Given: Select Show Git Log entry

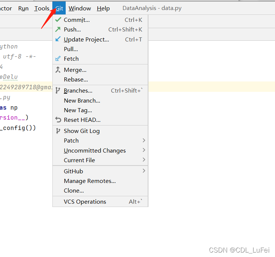Looking at the screenshot, I should click(100, 131).
